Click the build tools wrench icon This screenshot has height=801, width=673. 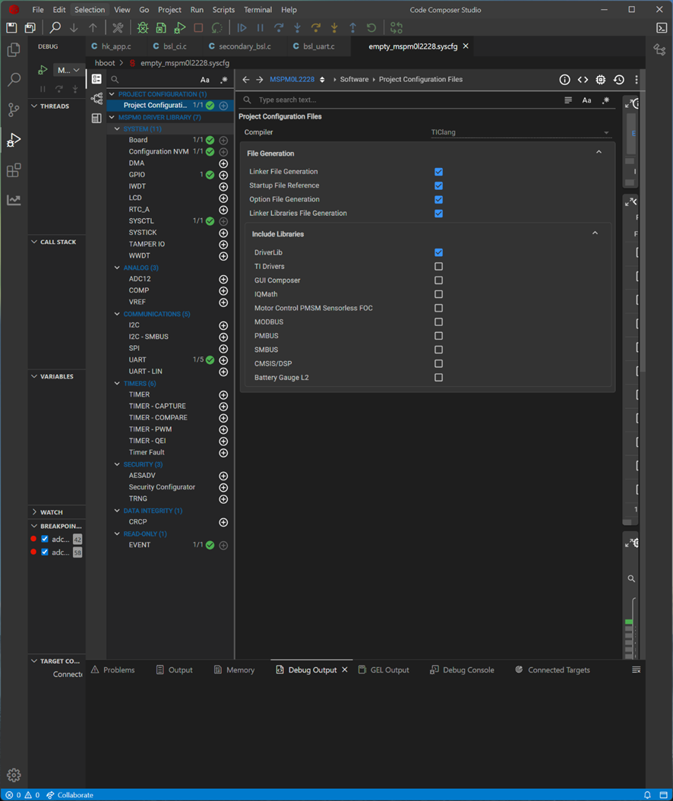118,27
